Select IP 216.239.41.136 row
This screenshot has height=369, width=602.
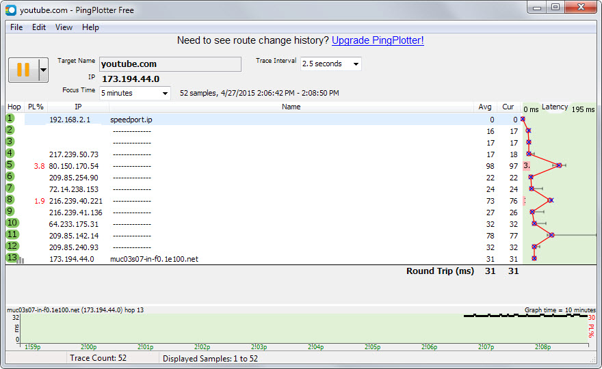(x=76, y=213)
